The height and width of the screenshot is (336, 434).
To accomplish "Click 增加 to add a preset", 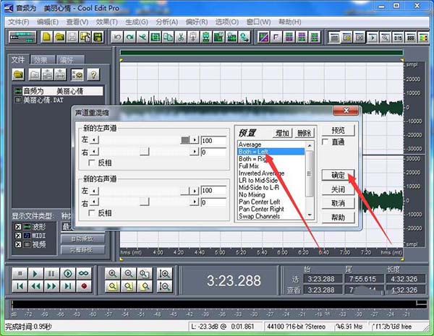I will click(282, 133).
